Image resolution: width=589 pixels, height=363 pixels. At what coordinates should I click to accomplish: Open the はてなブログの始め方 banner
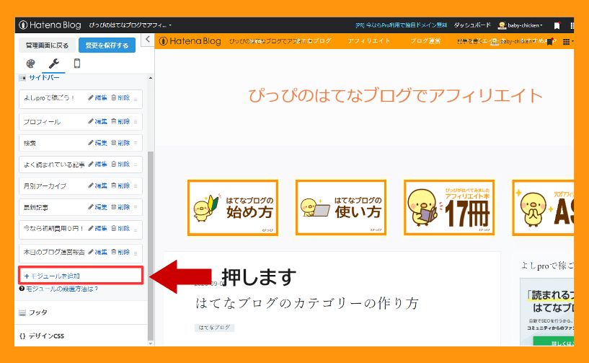[233, 208]
